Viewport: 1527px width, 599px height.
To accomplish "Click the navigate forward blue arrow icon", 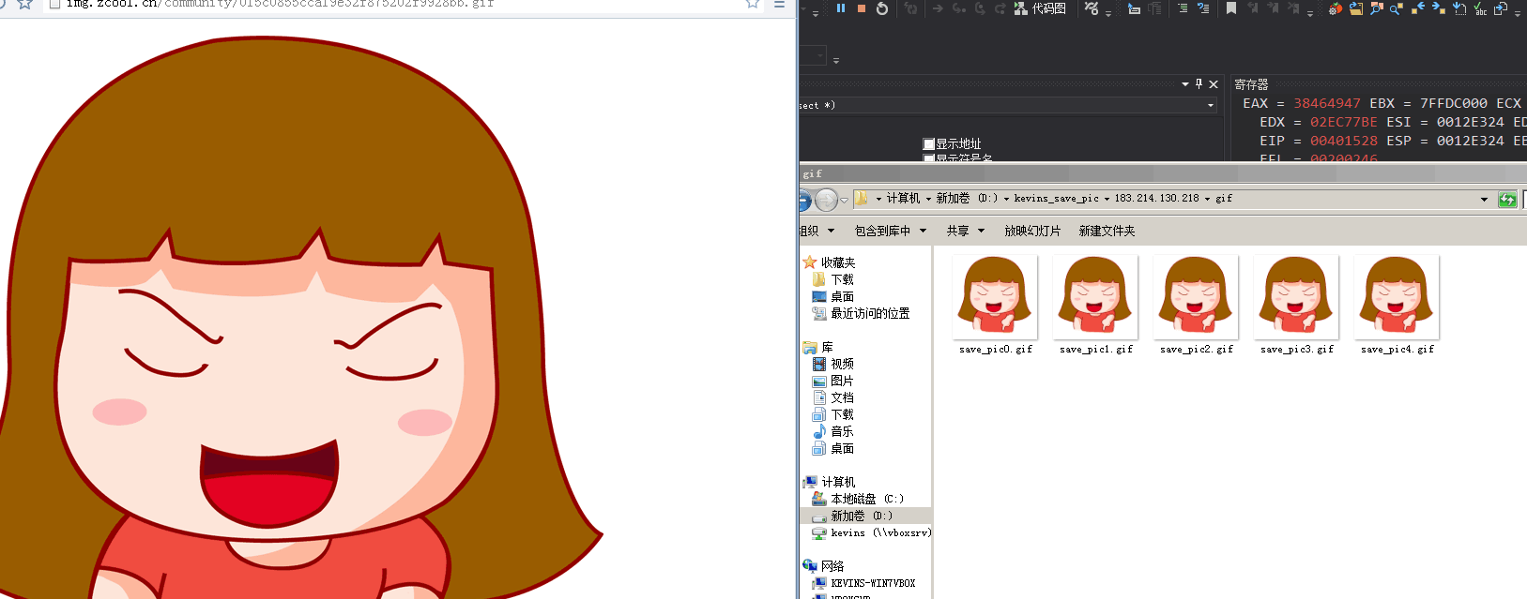I will pyautogui.click(x=1438, y=8).
